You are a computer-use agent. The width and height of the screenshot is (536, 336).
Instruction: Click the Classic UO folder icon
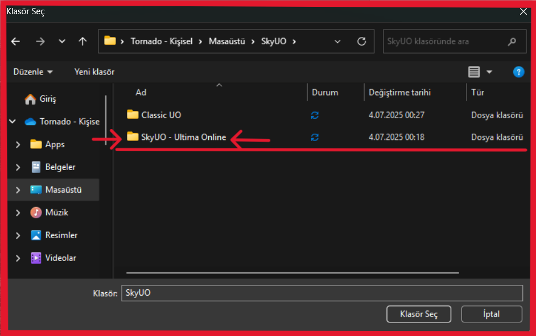(x=133, y=114)
